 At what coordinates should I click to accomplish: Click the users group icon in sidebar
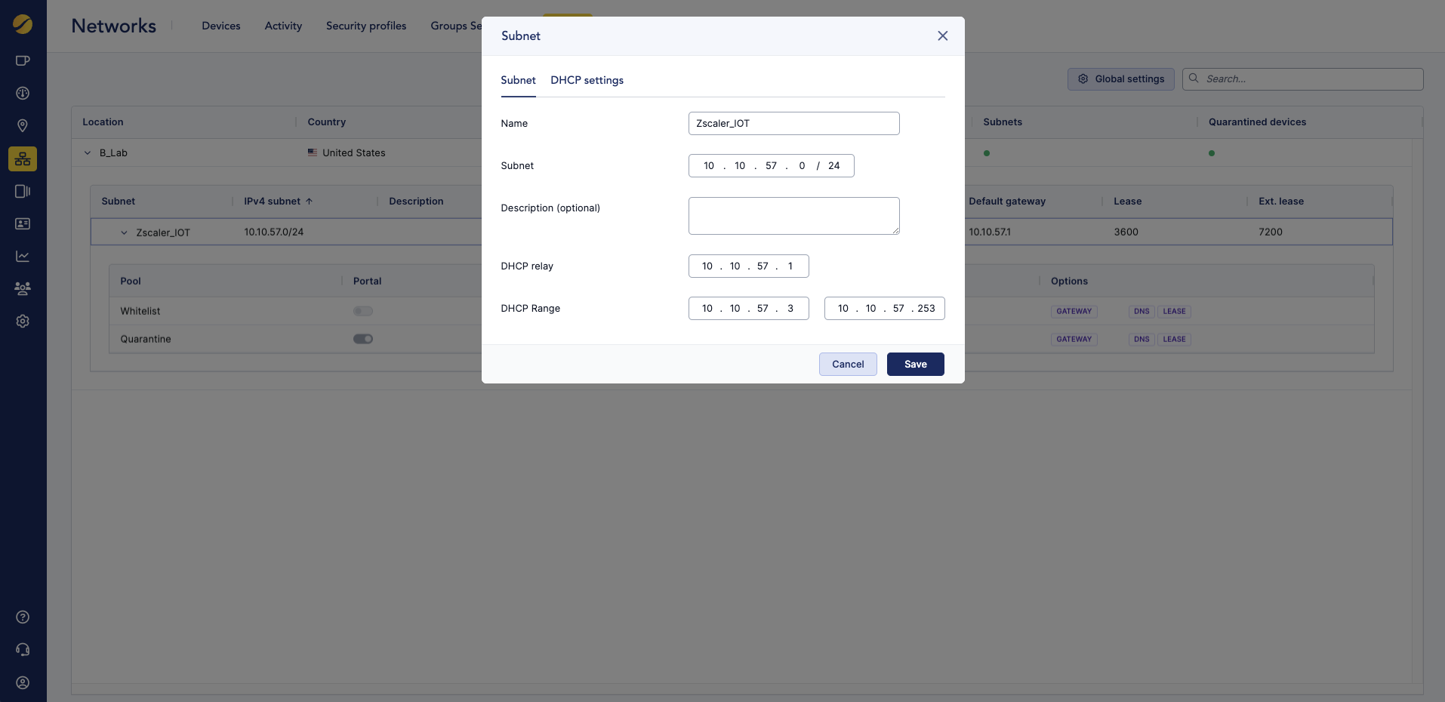click(23, 288)
